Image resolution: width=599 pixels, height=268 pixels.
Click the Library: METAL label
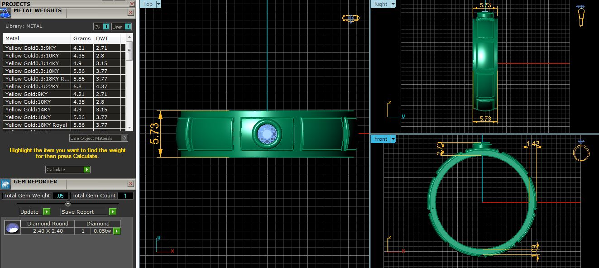(24, 26)
